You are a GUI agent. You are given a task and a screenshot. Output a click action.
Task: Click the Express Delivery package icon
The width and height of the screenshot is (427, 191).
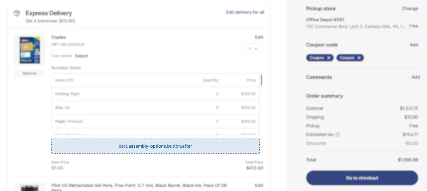17,13
